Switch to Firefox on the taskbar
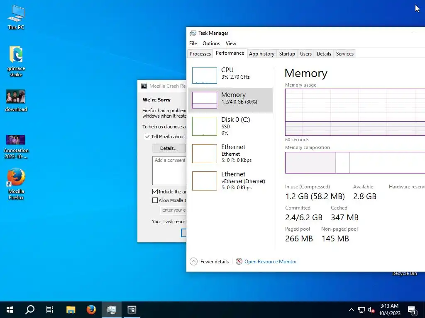425x318 pixels. tap(91, 310)
